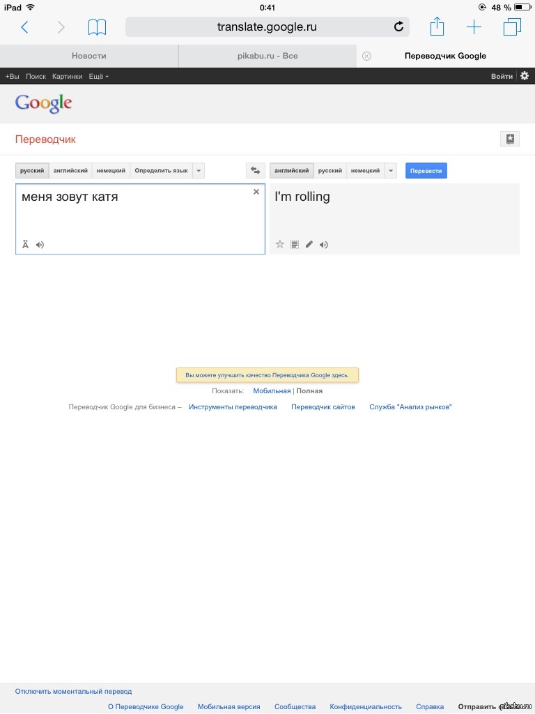Click the blue Перевести button

pyautogui.click(x=426, y=171)
